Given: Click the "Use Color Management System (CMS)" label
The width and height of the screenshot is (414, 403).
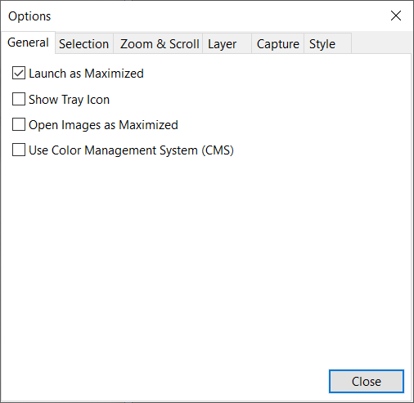Looking at the screenshot, I should click(131, 150).
